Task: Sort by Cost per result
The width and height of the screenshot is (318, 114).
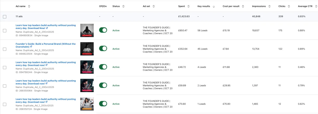Action: tap(243, 6)
